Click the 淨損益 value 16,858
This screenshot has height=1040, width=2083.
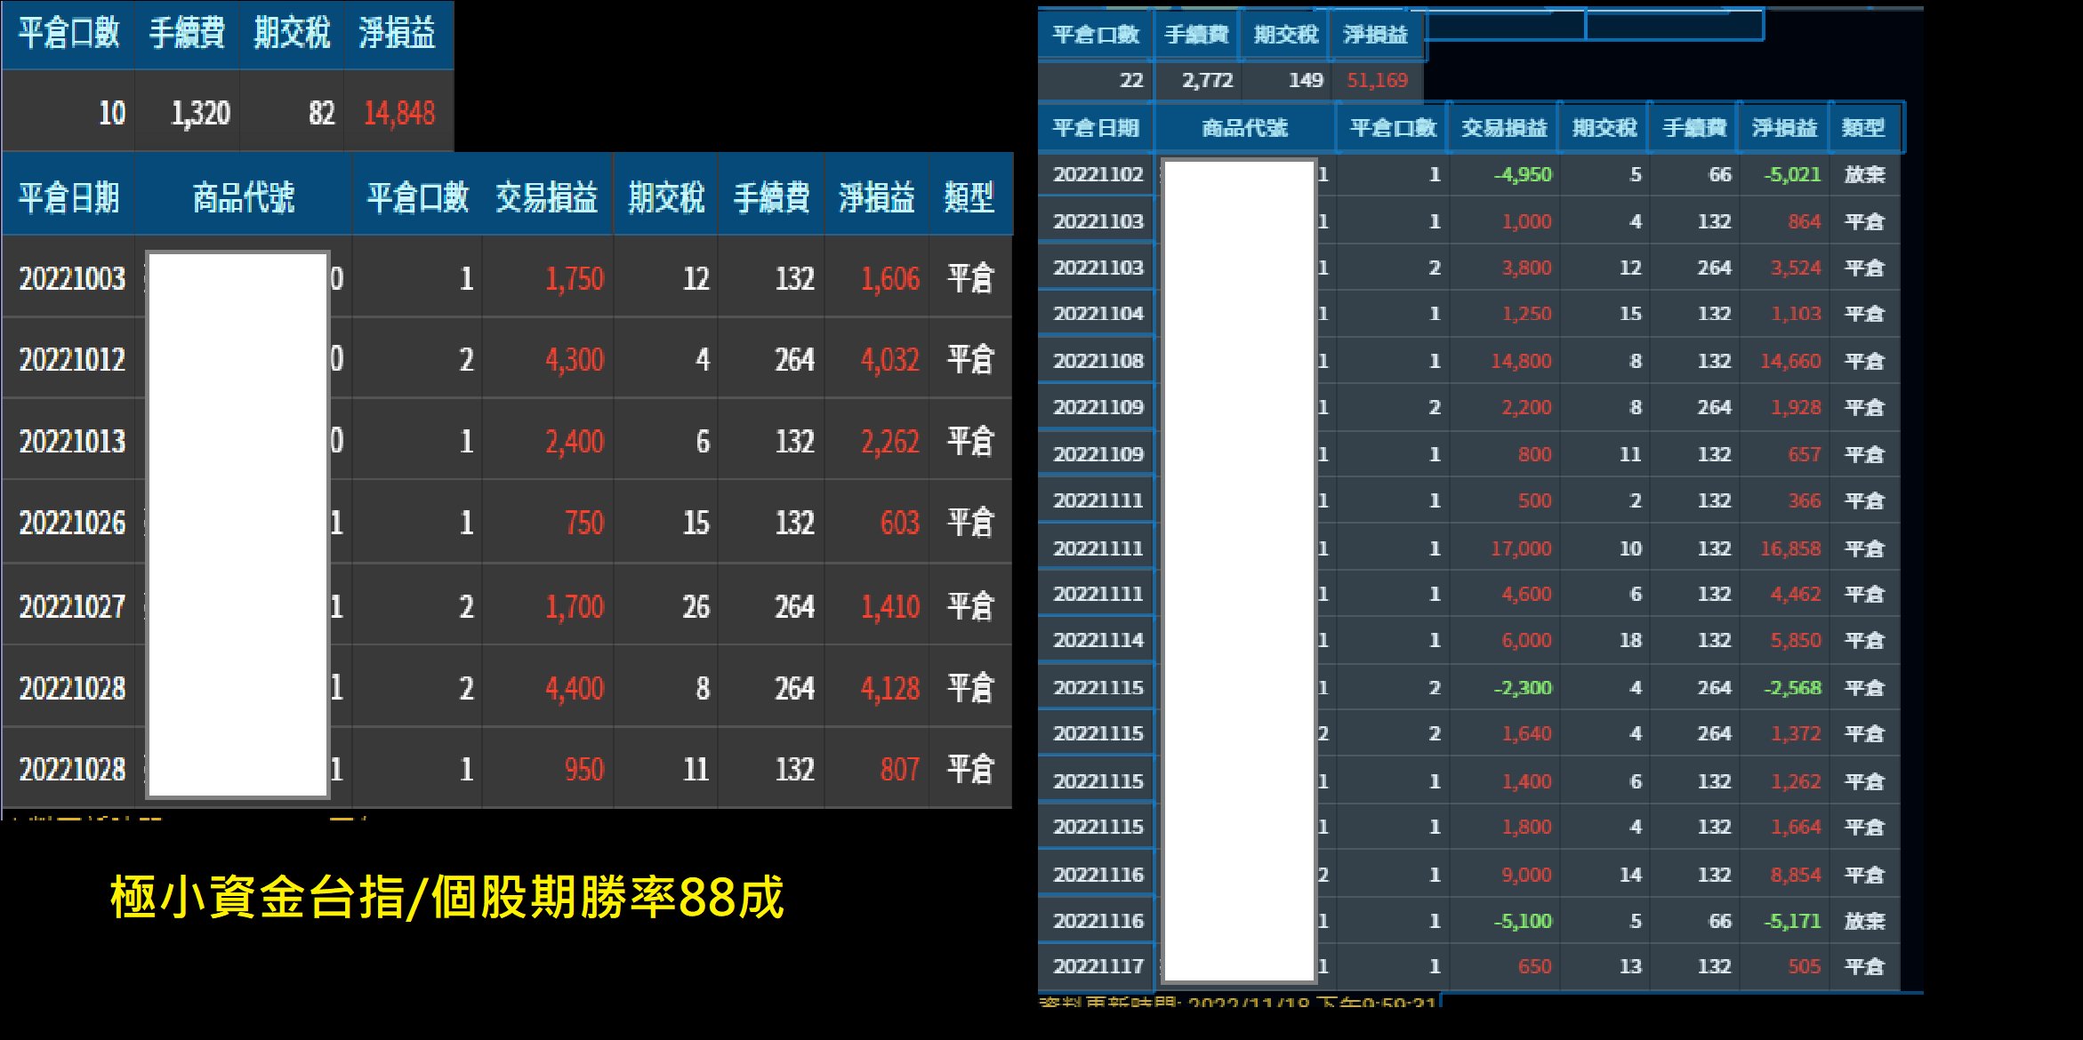tap(1791, 548)
